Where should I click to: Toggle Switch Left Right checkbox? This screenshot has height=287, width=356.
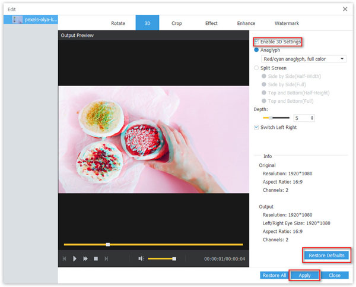256,127
